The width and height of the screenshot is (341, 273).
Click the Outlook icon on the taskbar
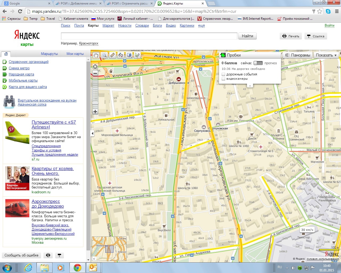pyautogui.click(x=94, y=267)
